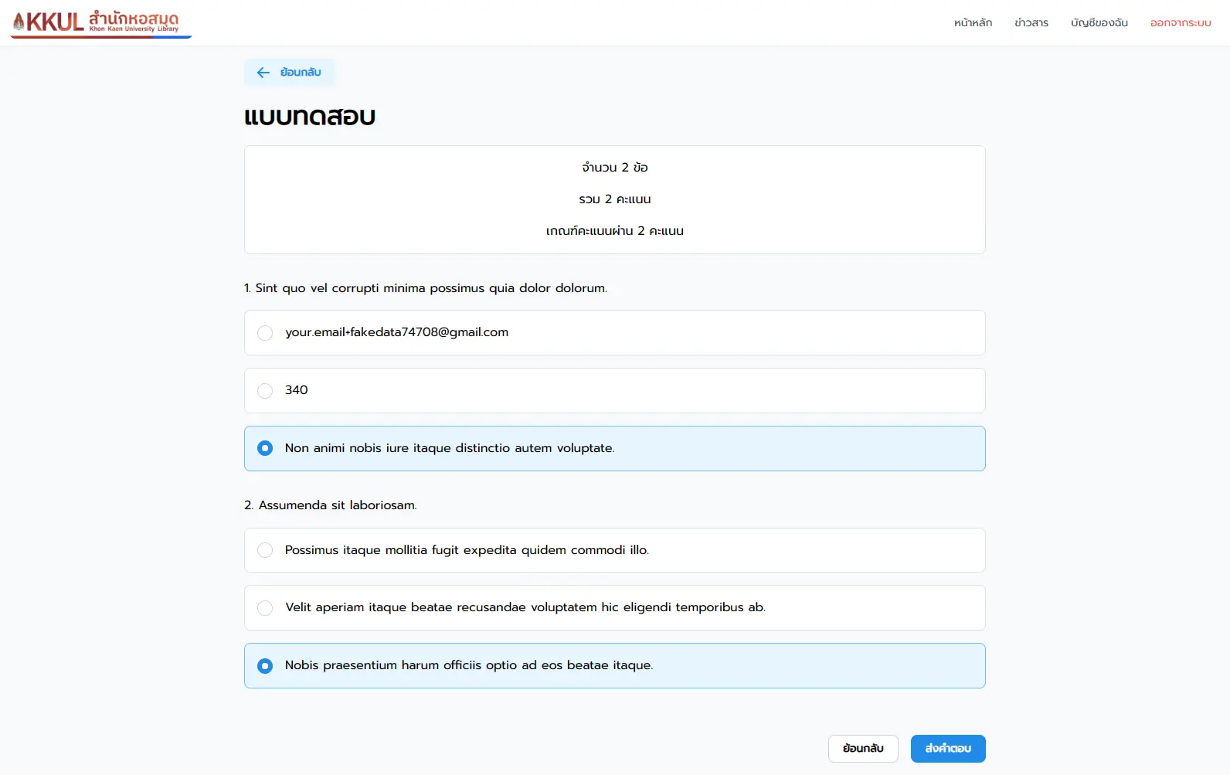This screenshot has width=1230, height=775.
Task: Click the 'รวม 2 คะแนน' text
Action: point(615,199)
